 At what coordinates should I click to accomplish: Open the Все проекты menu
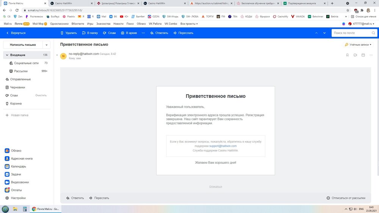pos(189,23)
